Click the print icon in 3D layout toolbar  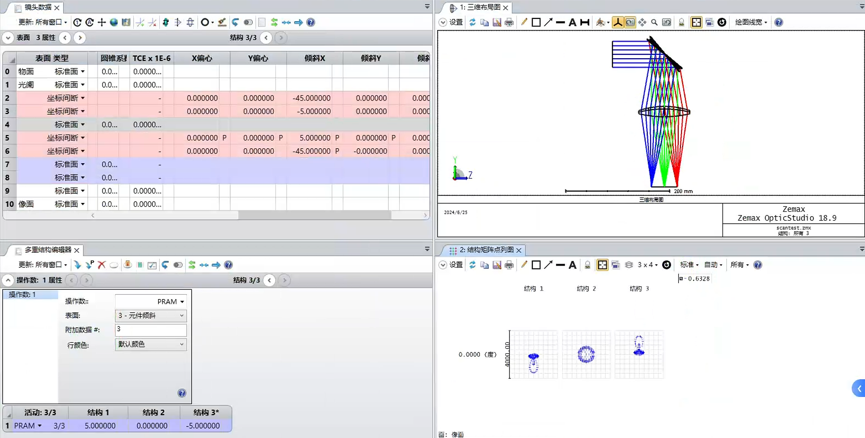[509, 22]
